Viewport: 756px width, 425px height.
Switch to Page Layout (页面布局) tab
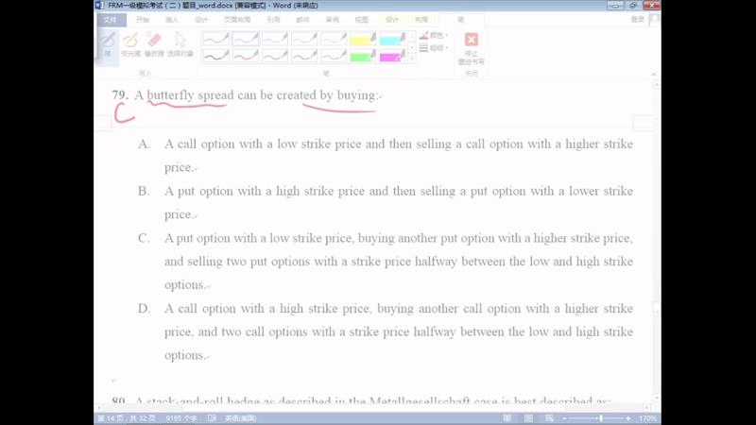[237, 19]
